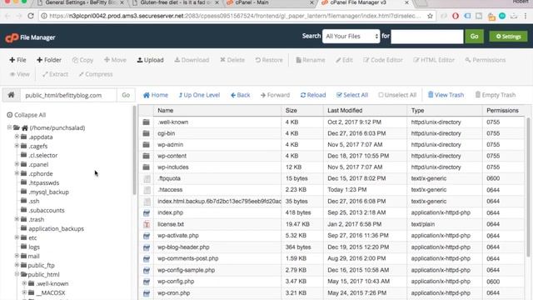
Task: Expand the .appdata folder
Action: [17, 137]
